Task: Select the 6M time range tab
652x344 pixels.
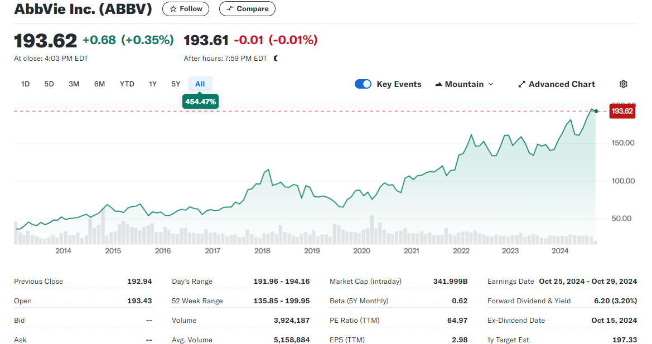Action: (x=99, y=84)
